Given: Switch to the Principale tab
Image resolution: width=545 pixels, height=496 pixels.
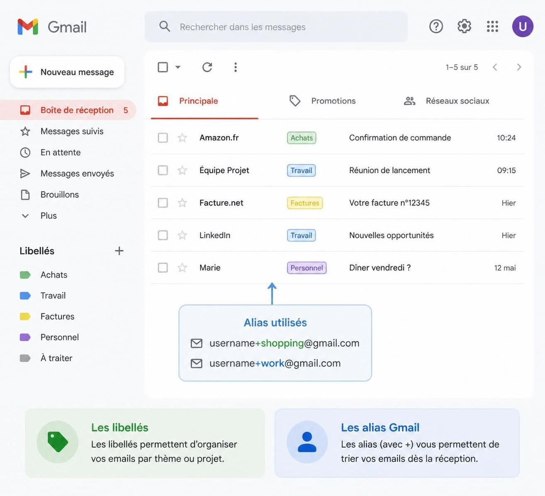Looking at the screenshot, I should pos(204,101).
